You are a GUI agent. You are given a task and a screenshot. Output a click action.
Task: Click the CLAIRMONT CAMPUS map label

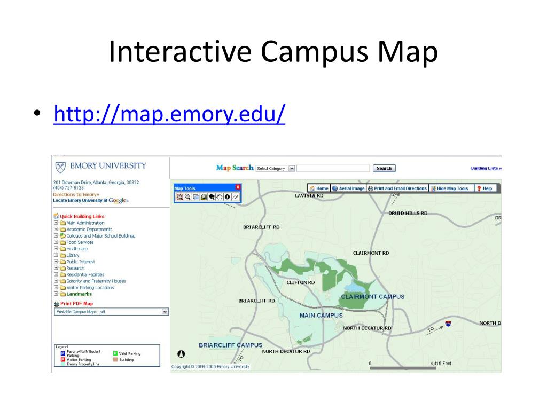373,297
